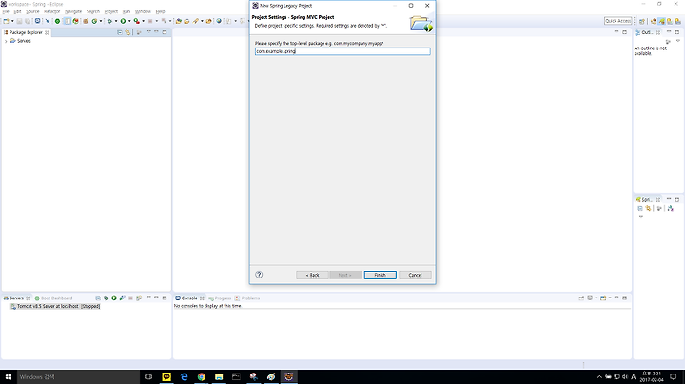685x384 pixels.
Task: Open the external tools dropdown arrow
Action: (x=144, y=21)
